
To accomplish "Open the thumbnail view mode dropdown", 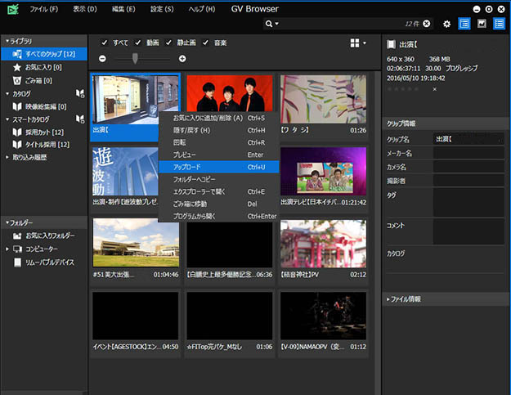I will 358,43.
